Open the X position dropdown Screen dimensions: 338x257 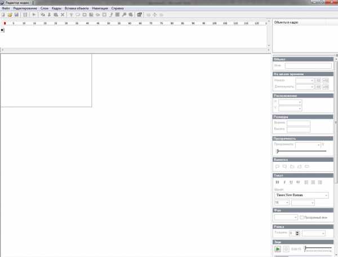[290, 102]
